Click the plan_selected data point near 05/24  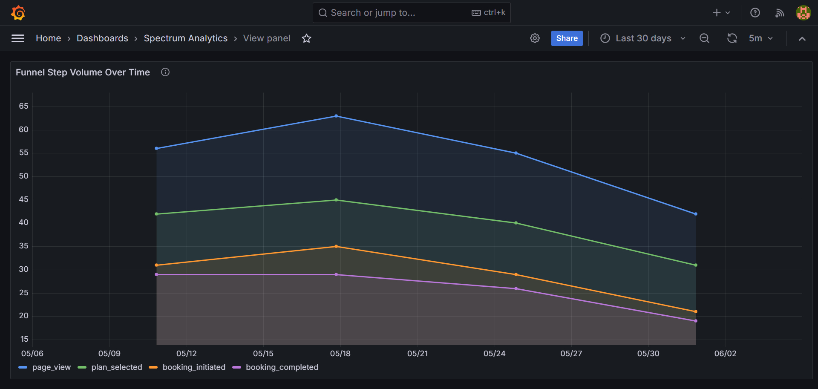tap(516, 223)
